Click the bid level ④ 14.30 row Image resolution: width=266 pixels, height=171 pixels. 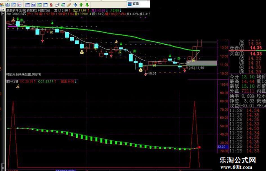tap(251, 67)
